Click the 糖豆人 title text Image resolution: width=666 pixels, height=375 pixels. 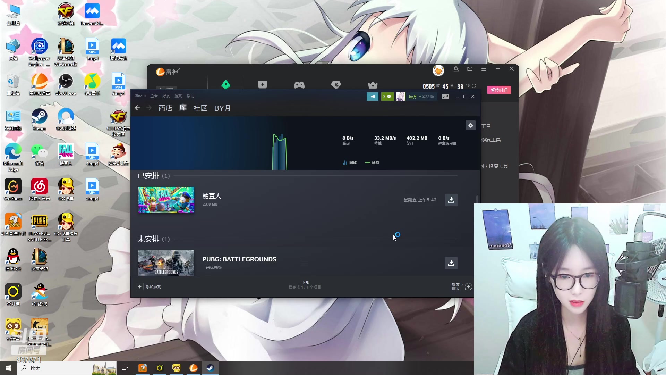[212, 197]
